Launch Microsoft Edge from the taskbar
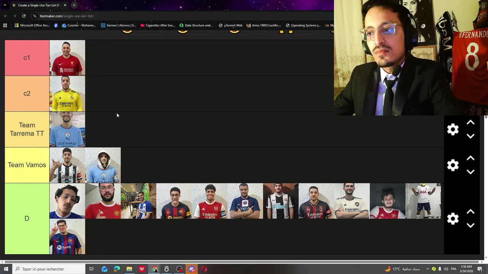The height and width of the screenshot is (274, 488). point(117,269)
